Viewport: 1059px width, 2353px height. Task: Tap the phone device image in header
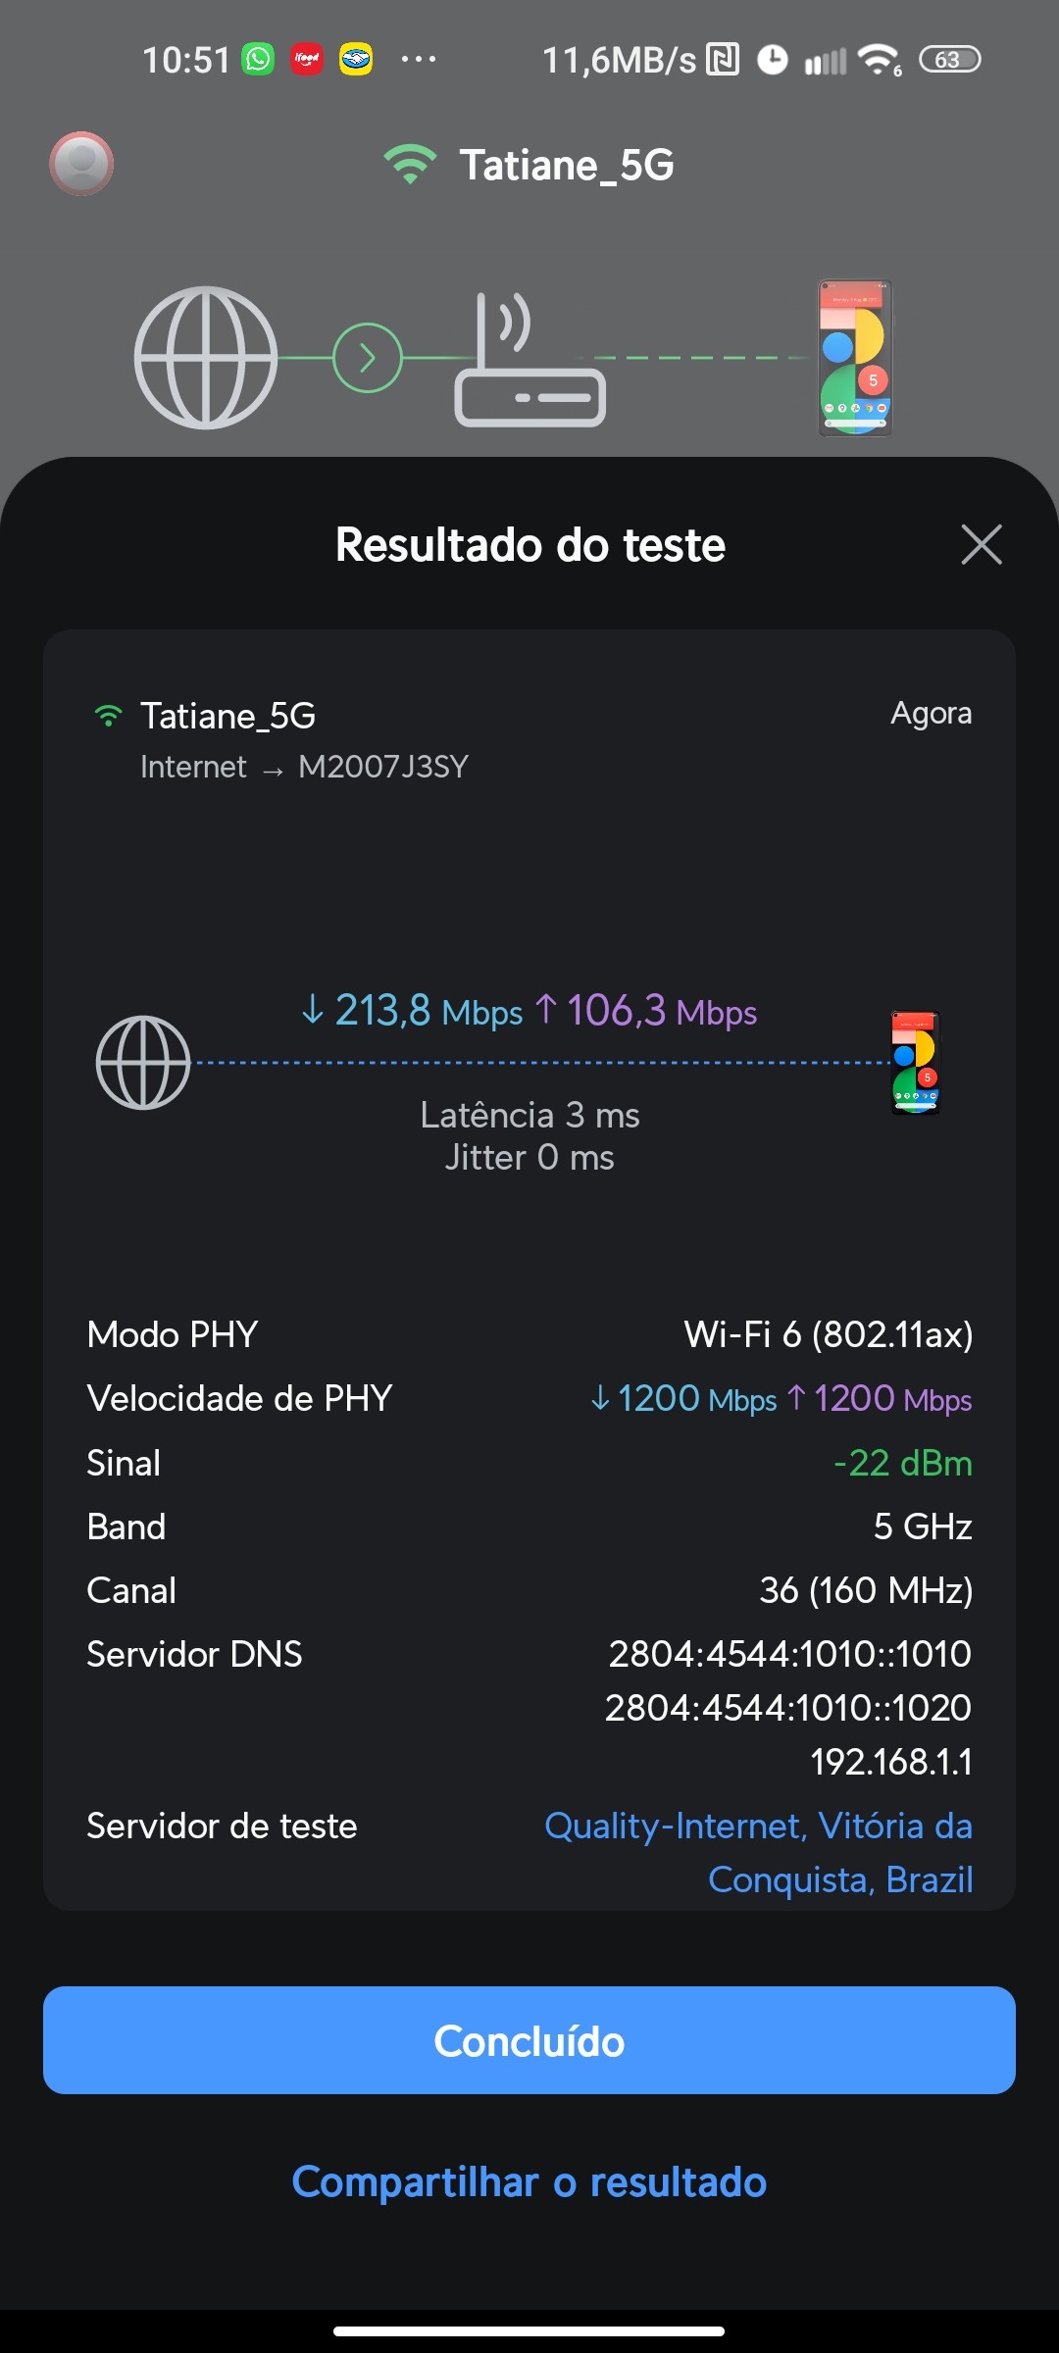[855, 358]
